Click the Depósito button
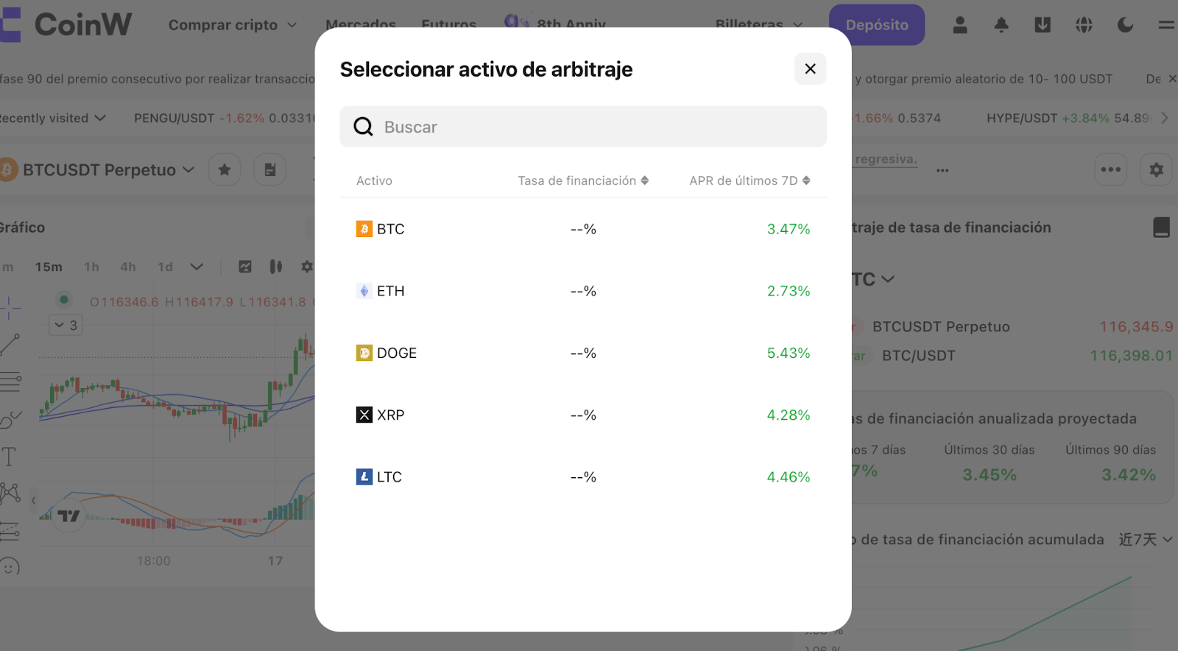 click(877, 25)
